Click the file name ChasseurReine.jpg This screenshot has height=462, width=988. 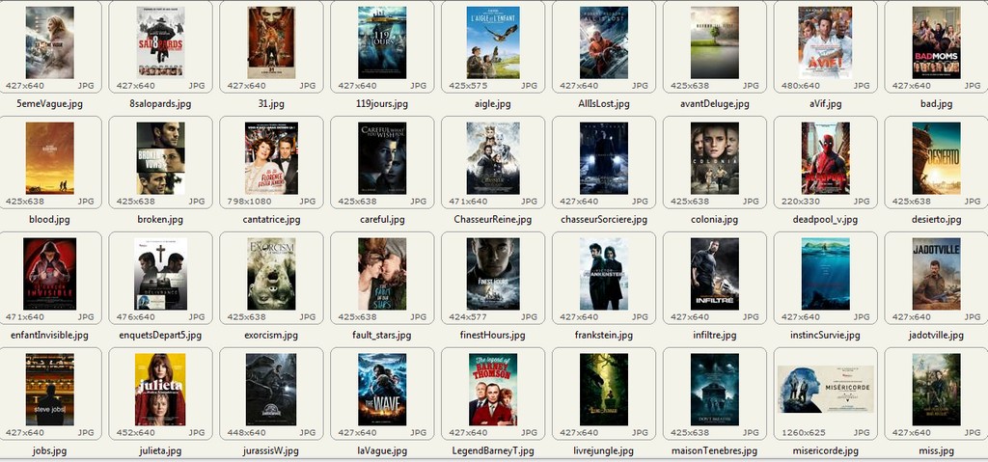tap(493, 220)
